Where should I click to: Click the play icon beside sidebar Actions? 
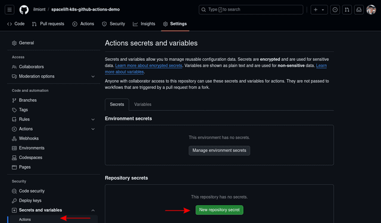(14, 129)
